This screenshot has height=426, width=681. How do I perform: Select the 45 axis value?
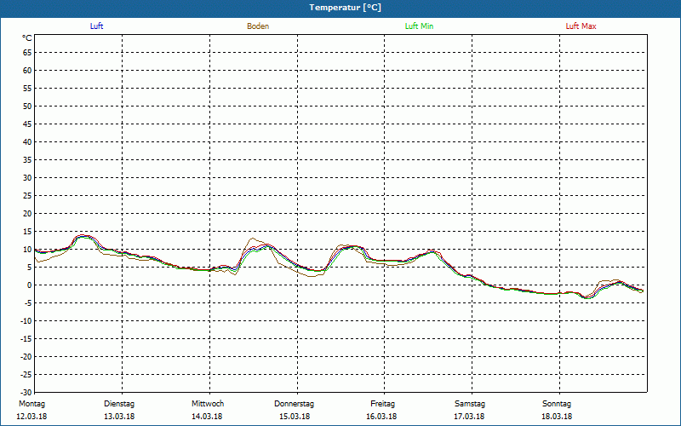point(27,124)
